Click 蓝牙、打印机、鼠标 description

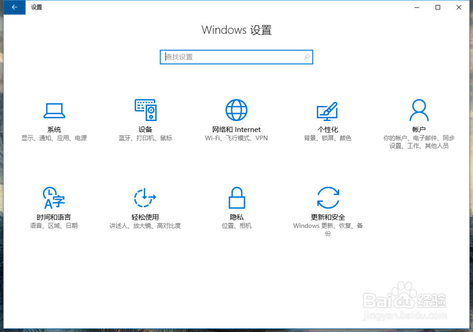coord(145,138)
